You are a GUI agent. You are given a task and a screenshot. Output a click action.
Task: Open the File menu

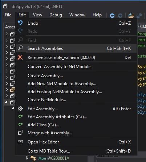pos(8,15)
